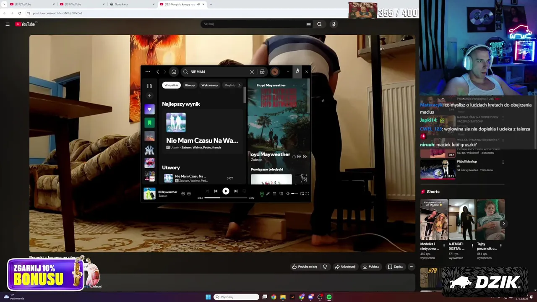Open Spotify miniplayer
537x302 pixels.
coord(302,194)
